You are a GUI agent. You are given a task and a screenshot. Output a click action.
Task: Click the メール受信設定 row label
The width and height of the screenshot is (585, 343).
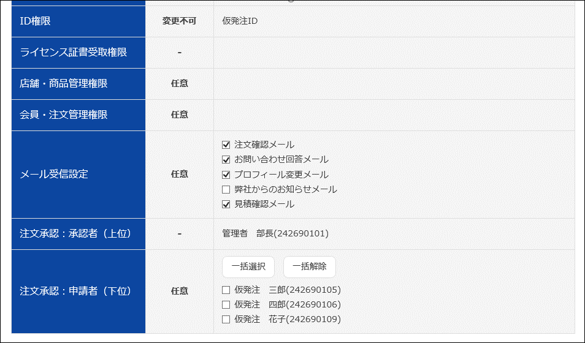tap(54, 174)
